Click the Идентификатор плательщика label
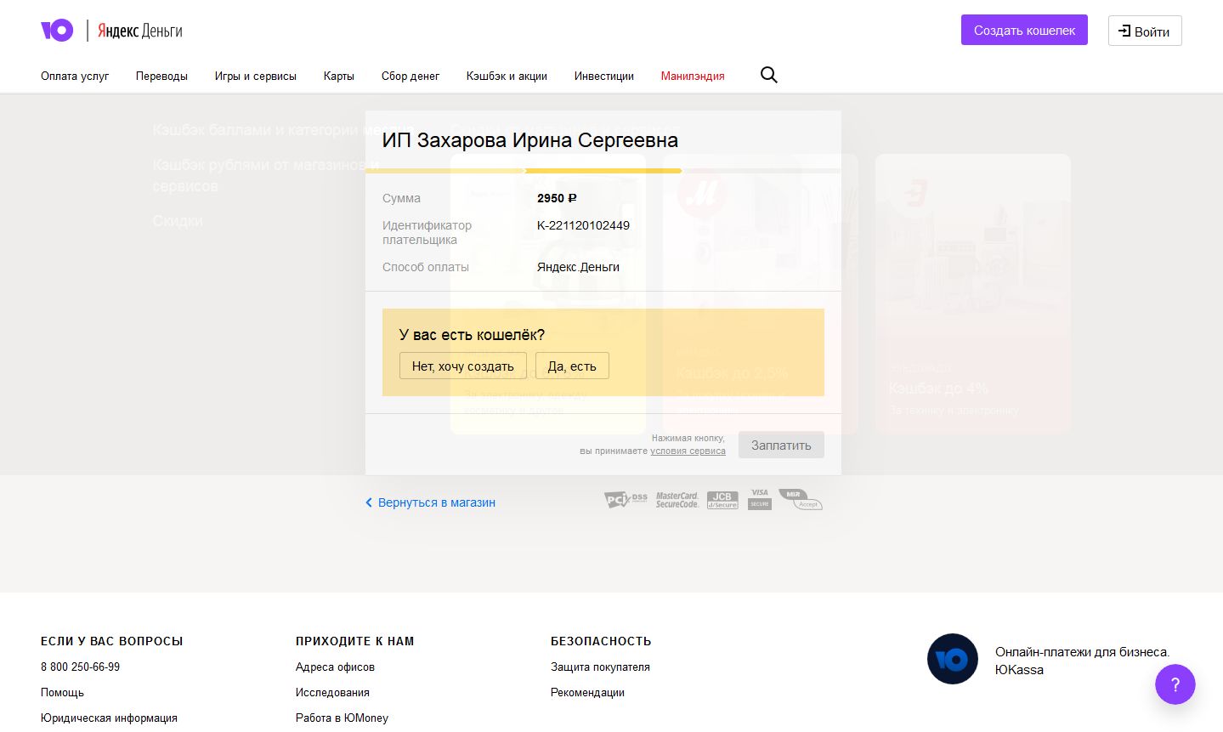Screen dimensions: 1223x732 tap(427, 232)
